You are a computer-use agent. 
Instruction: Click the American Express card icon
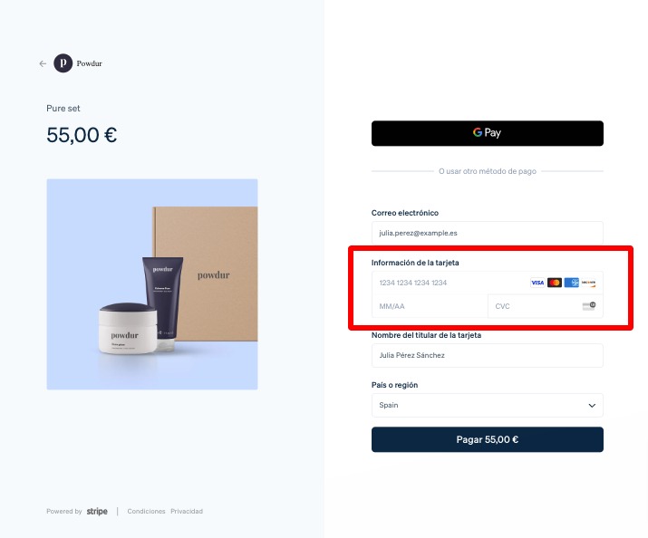pyautogui.click(x=572, y=283)
